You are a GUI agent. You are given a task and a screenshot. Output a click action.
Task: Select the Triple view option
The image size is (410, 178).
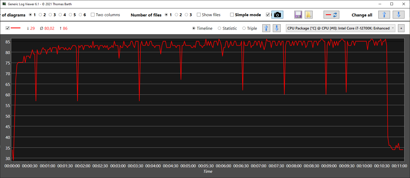click(244, 28)
